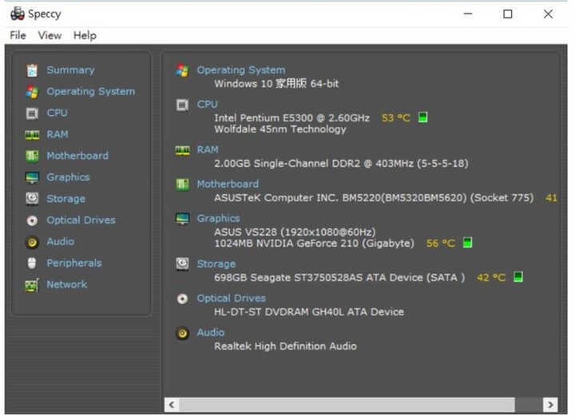575x420 pixels.
Task: Click the Peripherals mouse icon in sidebar
Action: coord(32,263)
